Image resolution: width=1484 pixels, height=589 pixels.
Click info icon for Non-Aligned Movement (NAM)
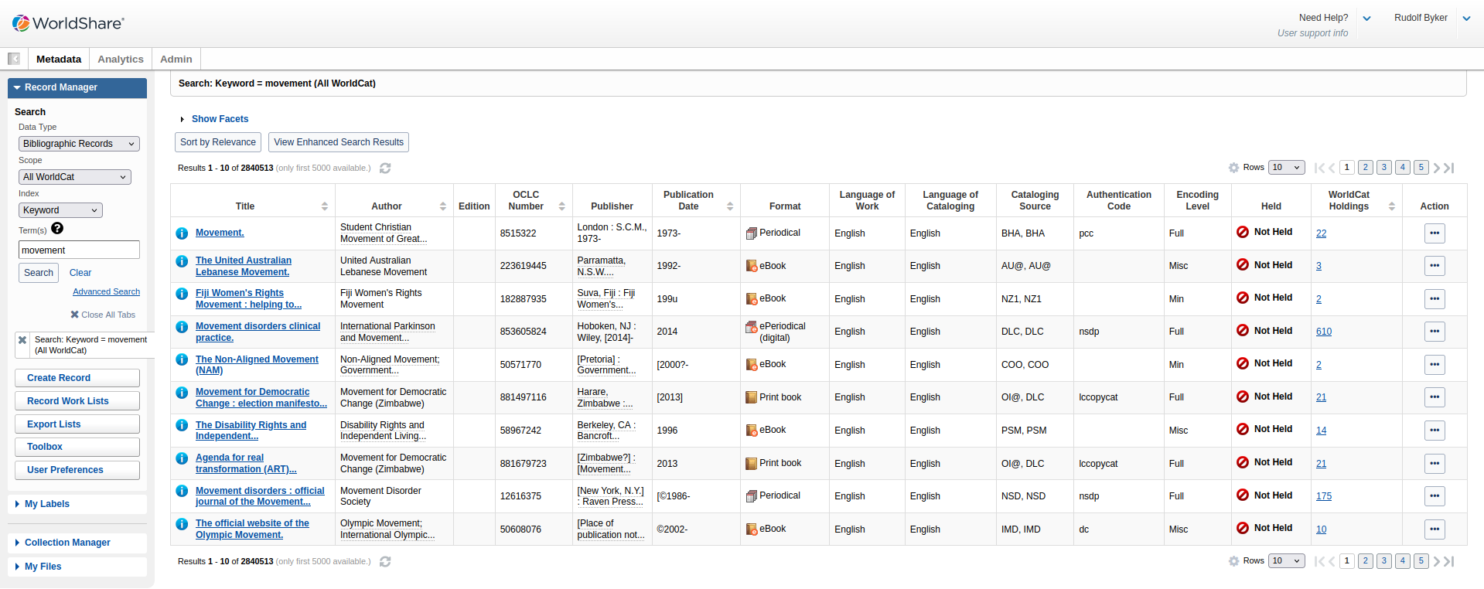(182, 359)
